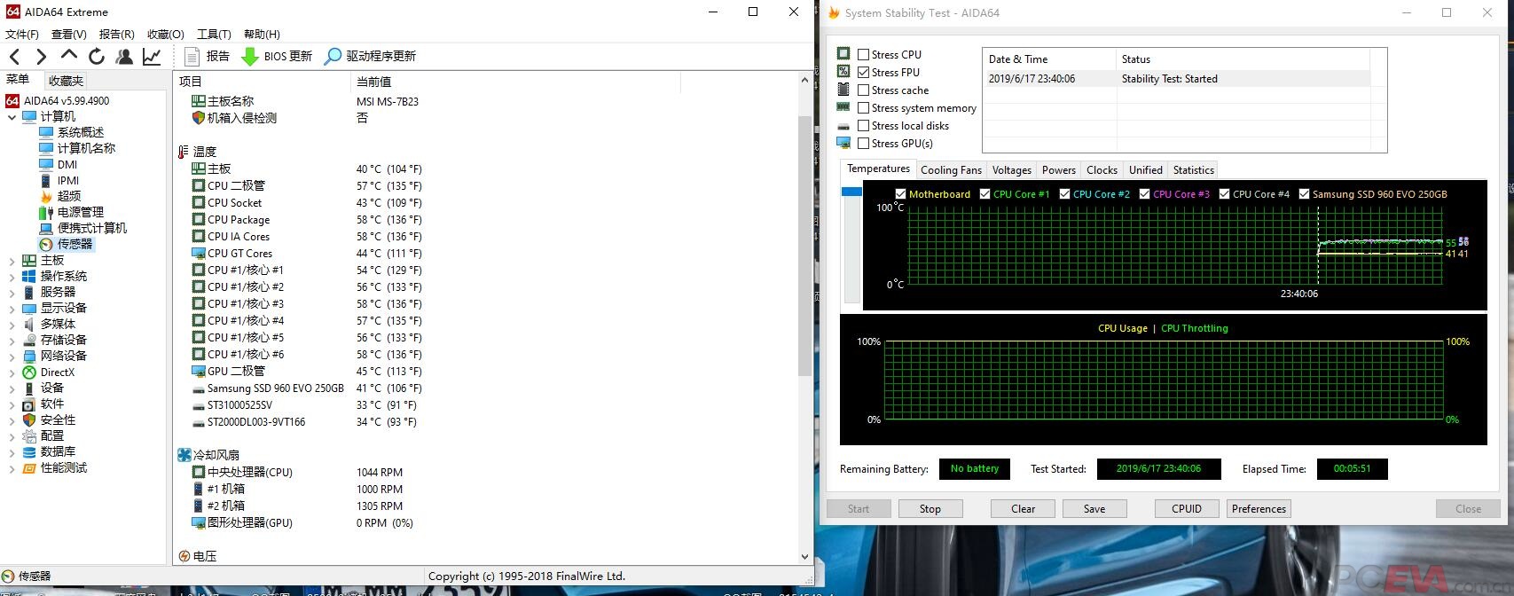Expand the 软件 tree node
Screen dimensions: 1514x596
coord(12,404)
